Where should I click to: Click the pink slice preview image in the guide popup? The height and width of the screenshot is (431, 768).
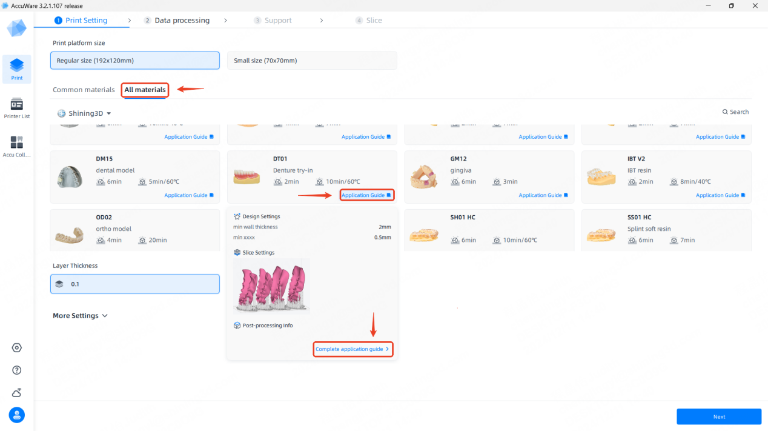coord(271,286)
